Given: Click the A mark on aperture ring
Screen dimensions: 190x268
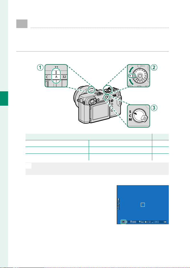Looking at the screenshot, I should point(56,77).
